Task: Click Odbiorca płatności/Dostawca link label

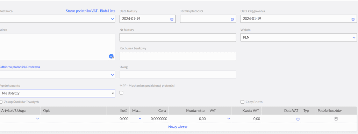Action: tap(20, 67)
